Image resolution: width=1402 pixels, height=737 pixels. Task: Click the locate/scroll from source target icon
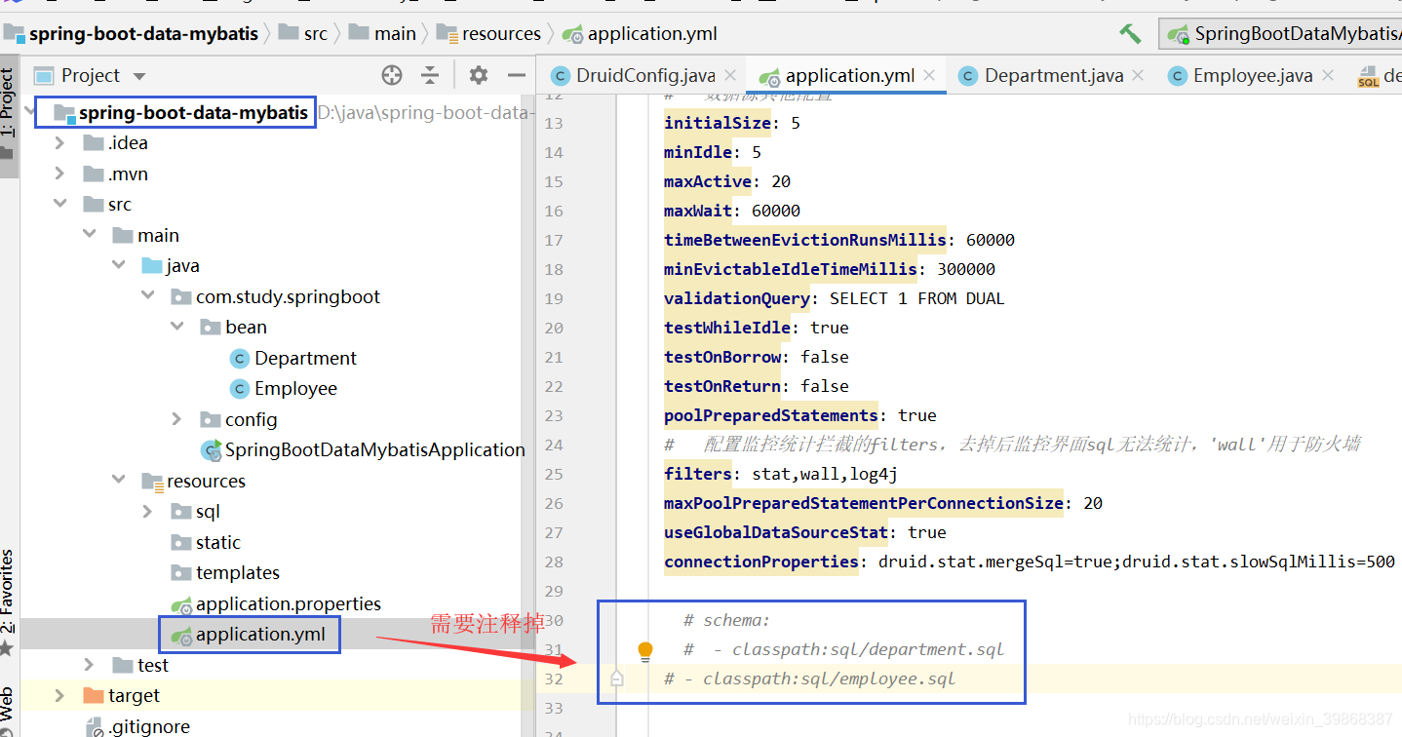[x=392, y=75]
